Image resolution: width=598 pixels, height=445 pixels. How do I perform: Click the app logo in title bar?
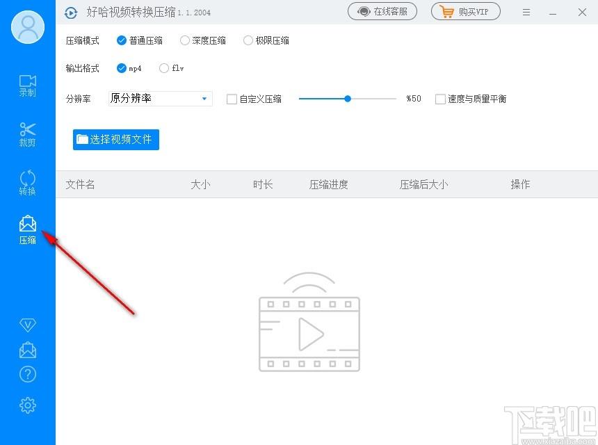(71, 13)
